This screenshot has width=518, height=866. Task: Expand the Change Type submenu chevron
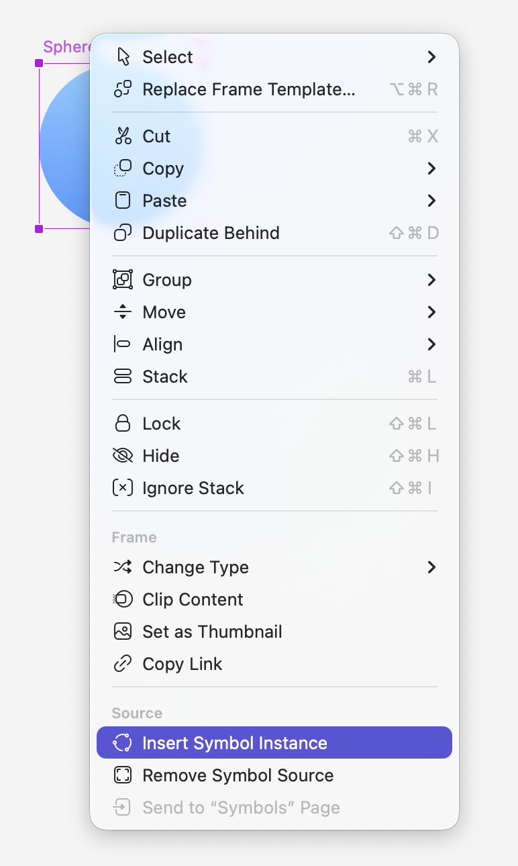click(x=431, y=567)
